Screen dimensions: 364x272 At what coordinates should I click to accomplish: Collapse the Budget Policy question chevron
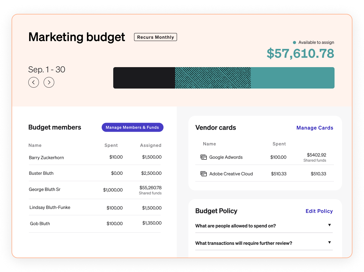tap(329, 225)
